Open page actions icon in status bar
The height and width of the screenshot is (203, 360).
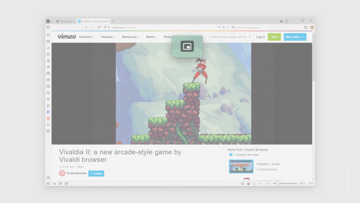pyautogui.click(x=261, y=184)
